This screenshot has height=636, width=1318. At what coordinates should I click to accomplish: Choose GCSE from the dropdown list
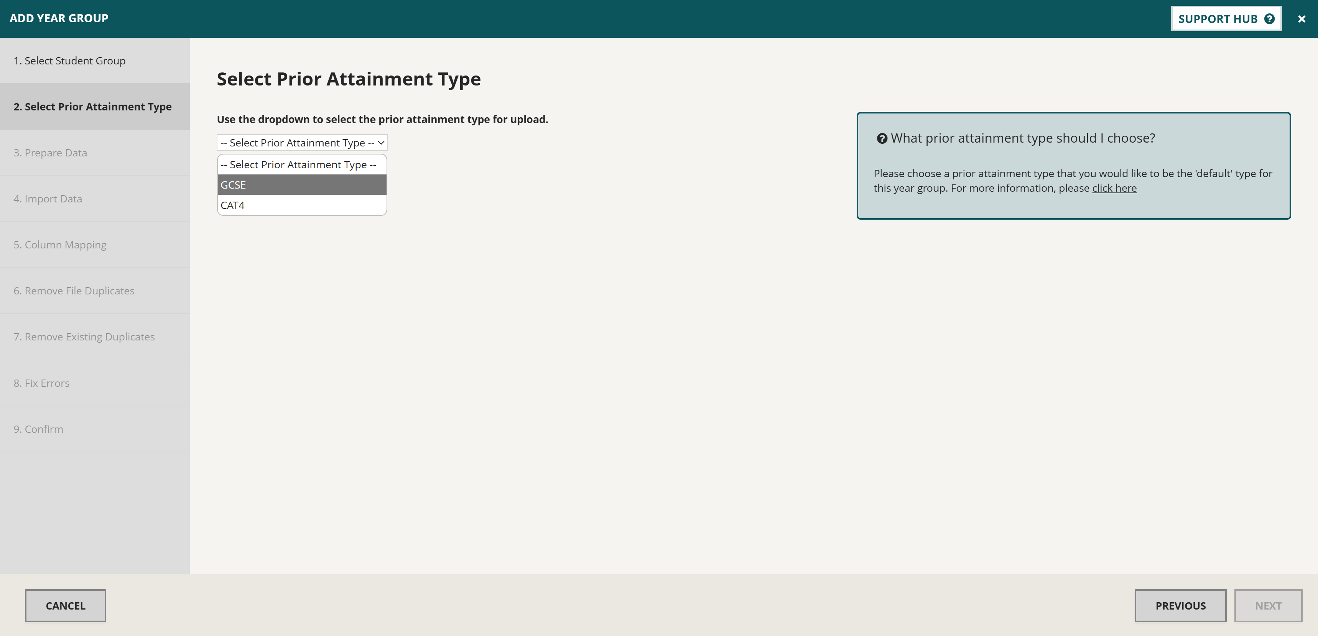[x=302, y=185]
